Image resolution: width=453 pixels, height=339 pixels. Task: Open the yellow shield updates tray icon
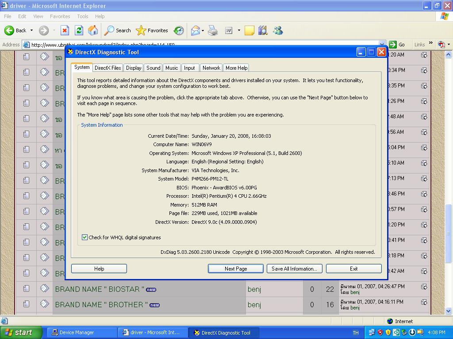click(388, 332)
